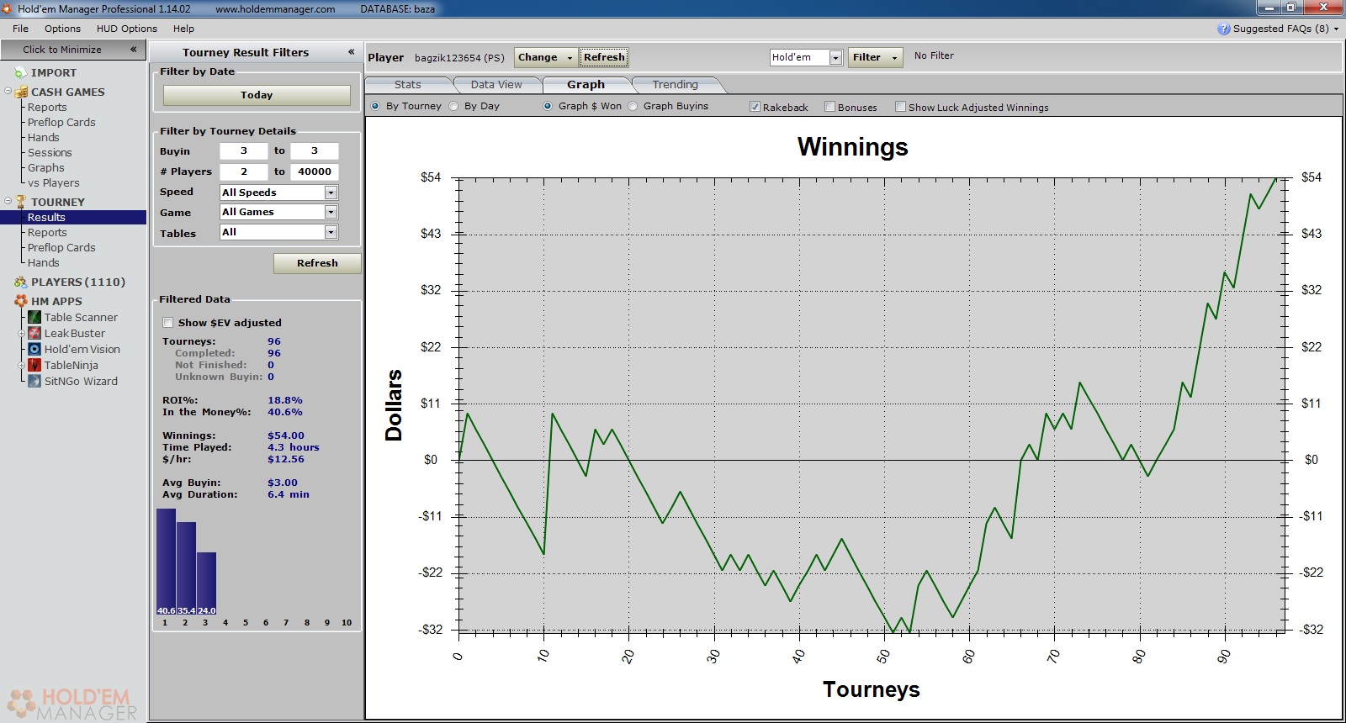Disable the Rakeback checkbox

(x=755, y=107)
